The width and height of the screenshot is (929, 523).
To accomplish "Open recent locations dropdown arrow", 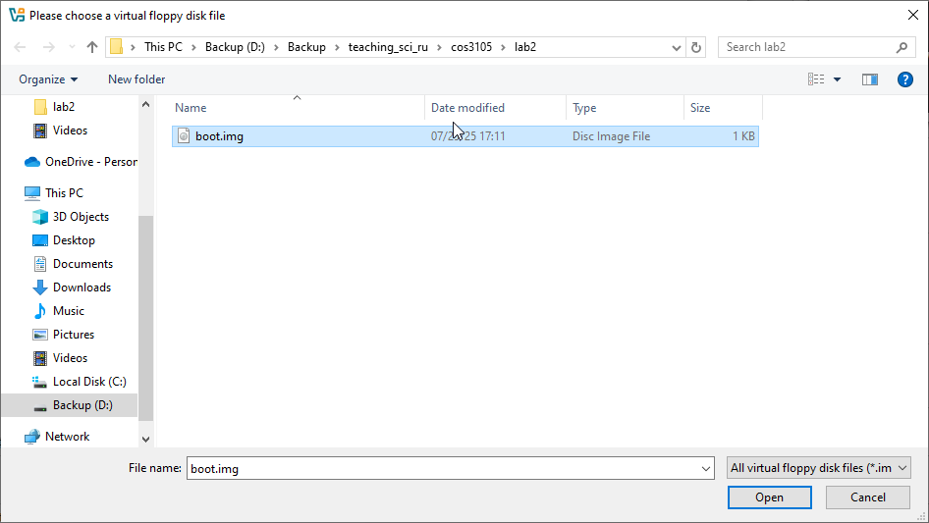I will [x=72, y=47].
